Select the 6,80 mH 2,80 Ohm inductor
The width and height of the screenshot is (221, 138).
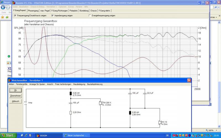coord(130,113)
